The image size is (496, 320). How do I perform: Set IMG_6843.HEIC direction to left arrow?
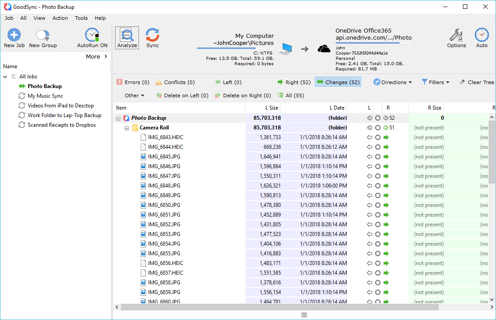[369, 137]
